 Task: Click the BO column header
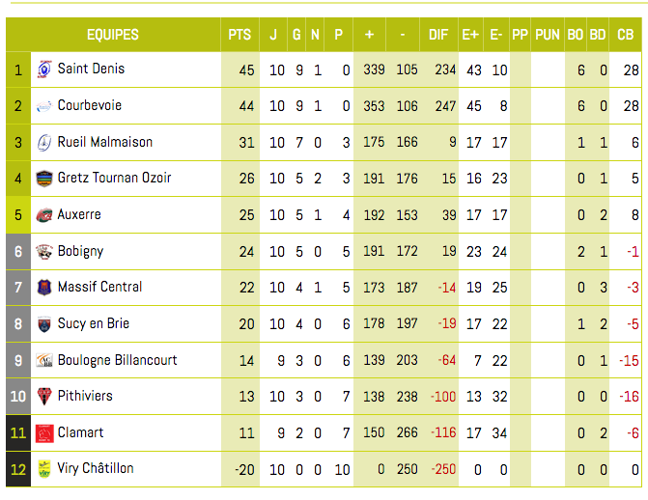(576, 35)
